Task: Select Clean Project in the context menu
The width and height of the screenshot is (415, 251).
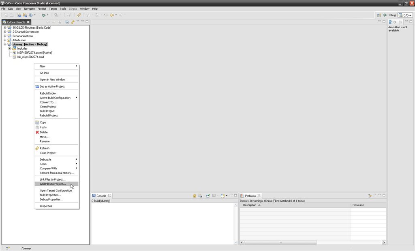Action: click(x=57, y=107)
